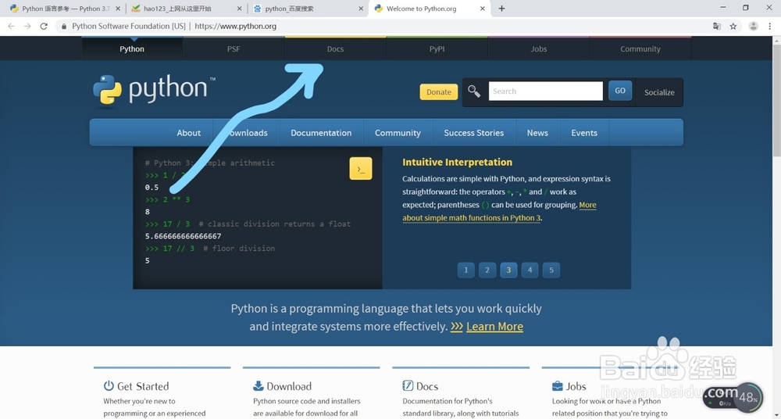Open Chrome three-dot menu
The width and height of the screenshot is (781, 419).
point(771,27)
